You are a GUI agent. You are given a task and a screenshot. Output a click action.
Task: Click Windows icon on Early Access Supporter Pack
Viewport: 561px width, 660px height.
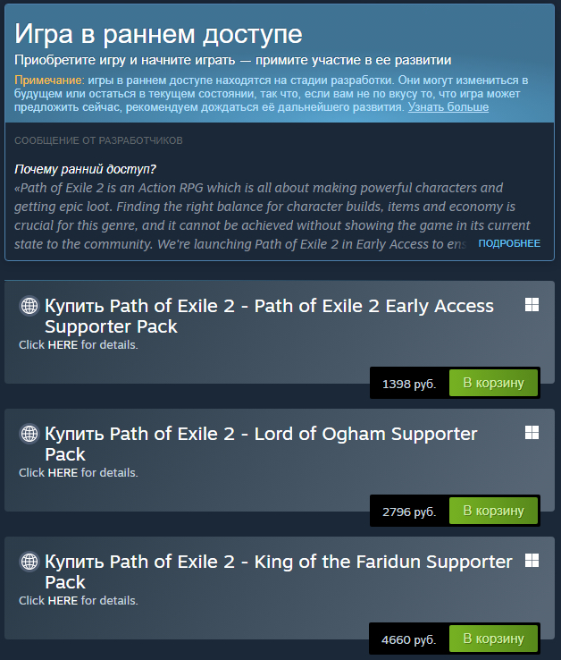click(x=532, y=305)
